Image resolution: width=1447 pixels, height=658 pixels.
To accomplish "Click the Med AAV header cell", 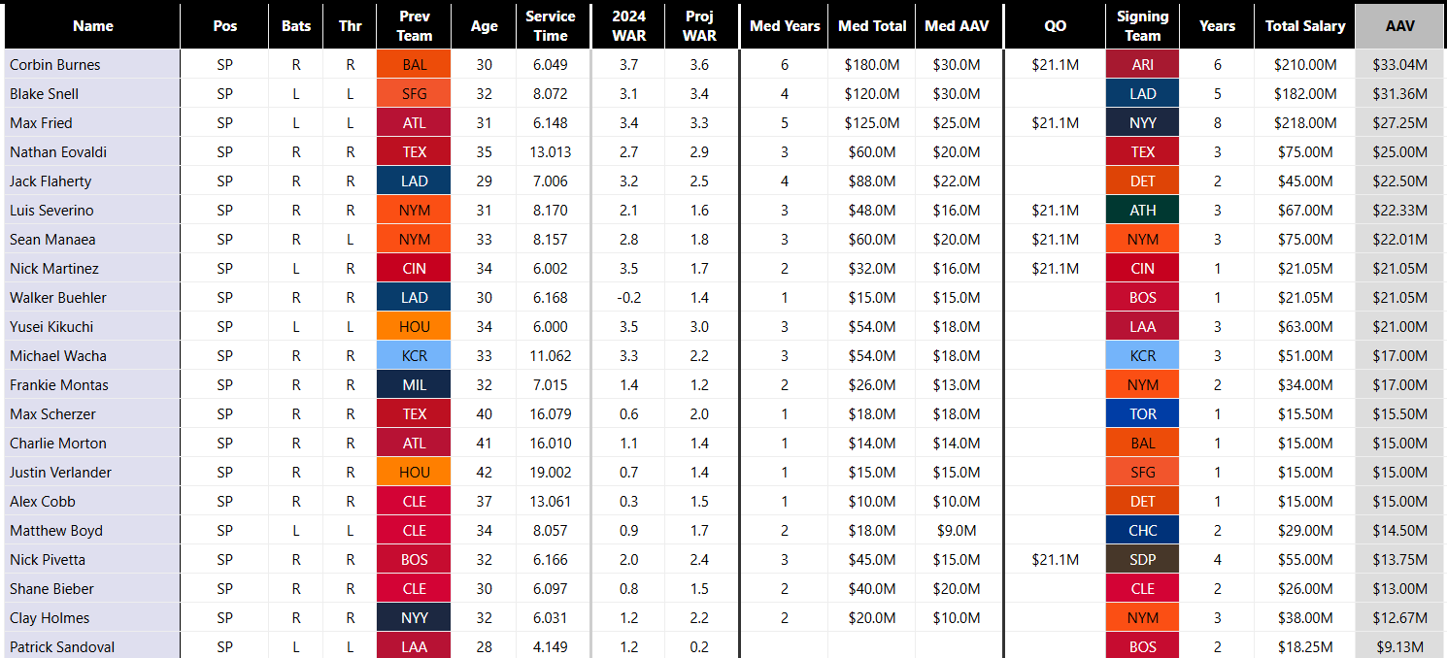I will (x=959, y=26).
